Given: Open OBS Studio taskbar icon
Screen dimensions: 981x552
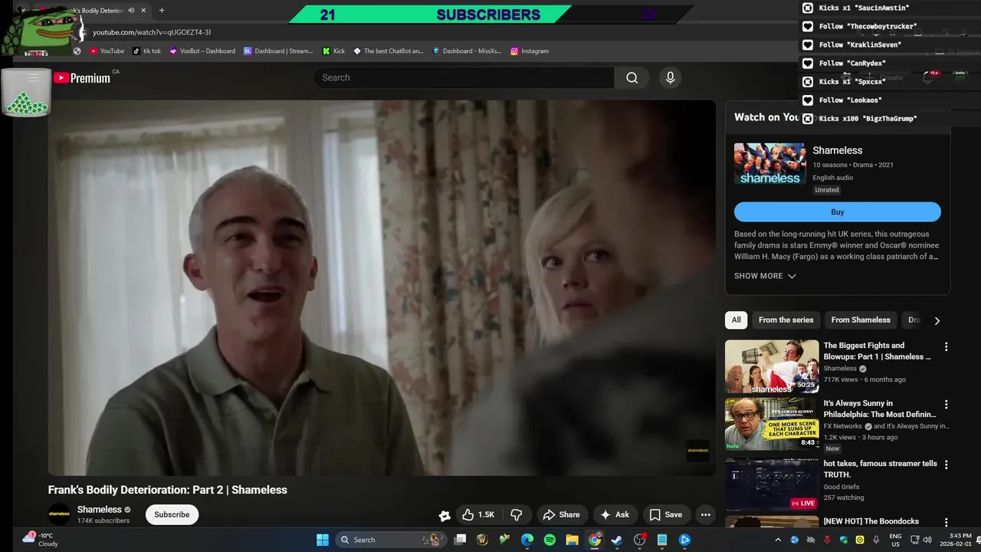Looking at the screenshot, I should 640,540.
